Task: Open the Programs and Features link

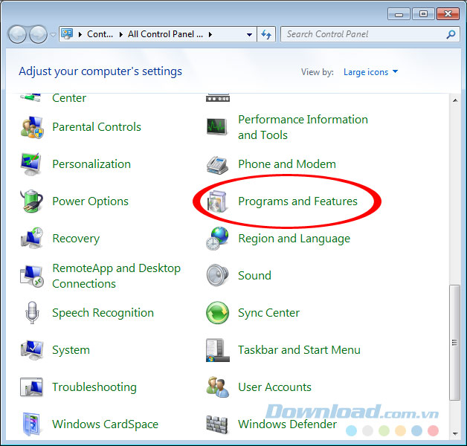Action: [x=297, y=201]
